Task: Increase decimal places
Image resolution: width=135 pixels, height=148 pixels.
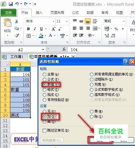Action: pyautogui.click(x=107, y=36)
